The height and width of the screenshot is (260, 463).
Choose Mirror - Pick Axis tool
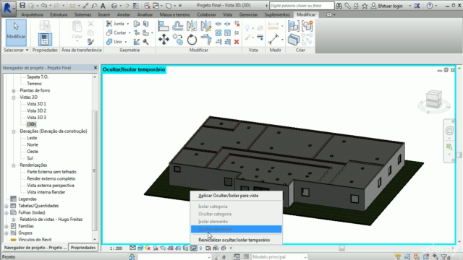tap(192, 26)
